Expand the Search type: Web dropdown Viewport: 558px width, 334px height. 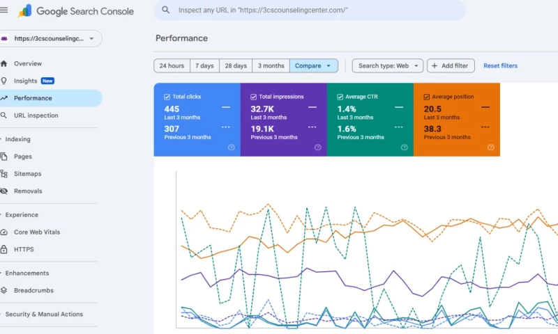[387, 66]
